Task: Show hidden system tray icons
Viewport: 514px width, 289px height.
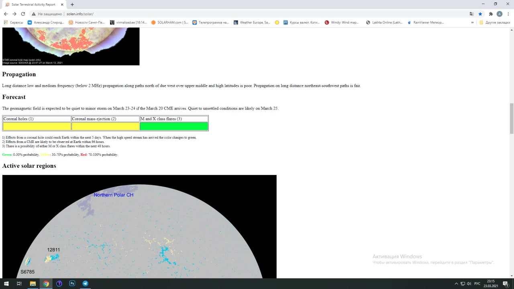Action: [456, 284]
